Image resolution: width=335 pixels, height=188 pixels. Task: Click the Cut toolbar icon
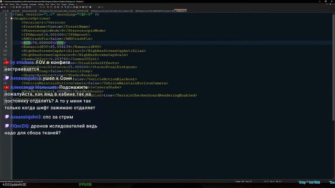pyautogui.click(x=24, y=7)
